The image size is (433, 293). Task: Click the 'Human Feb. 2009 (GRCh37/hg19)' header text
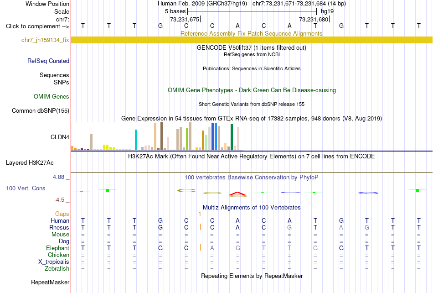pyautogui.click(x=202, y=4)
